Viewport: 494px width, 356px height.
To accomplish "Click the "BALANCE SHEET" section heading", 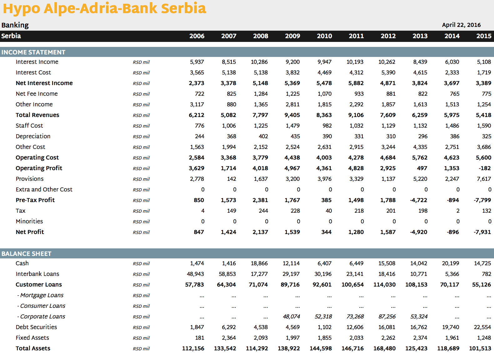I will coord(26,254).
